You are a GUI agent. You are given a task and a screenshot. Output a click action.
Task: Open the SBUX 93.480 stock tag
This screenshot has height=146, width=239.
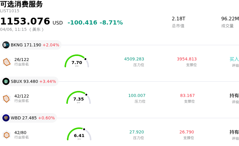tap(30, 81)
